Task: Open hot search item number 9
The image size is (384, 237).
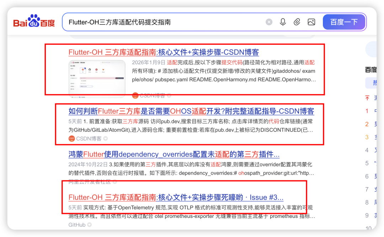Action: 371,215
